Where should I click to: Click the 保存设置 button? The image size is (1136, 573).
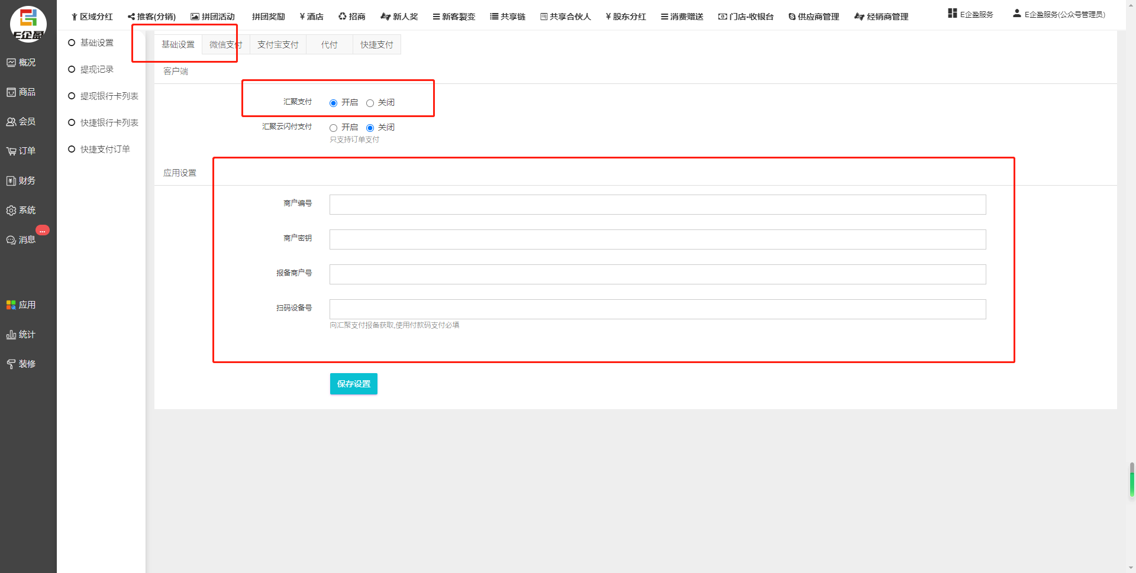[x=353, y=384]
